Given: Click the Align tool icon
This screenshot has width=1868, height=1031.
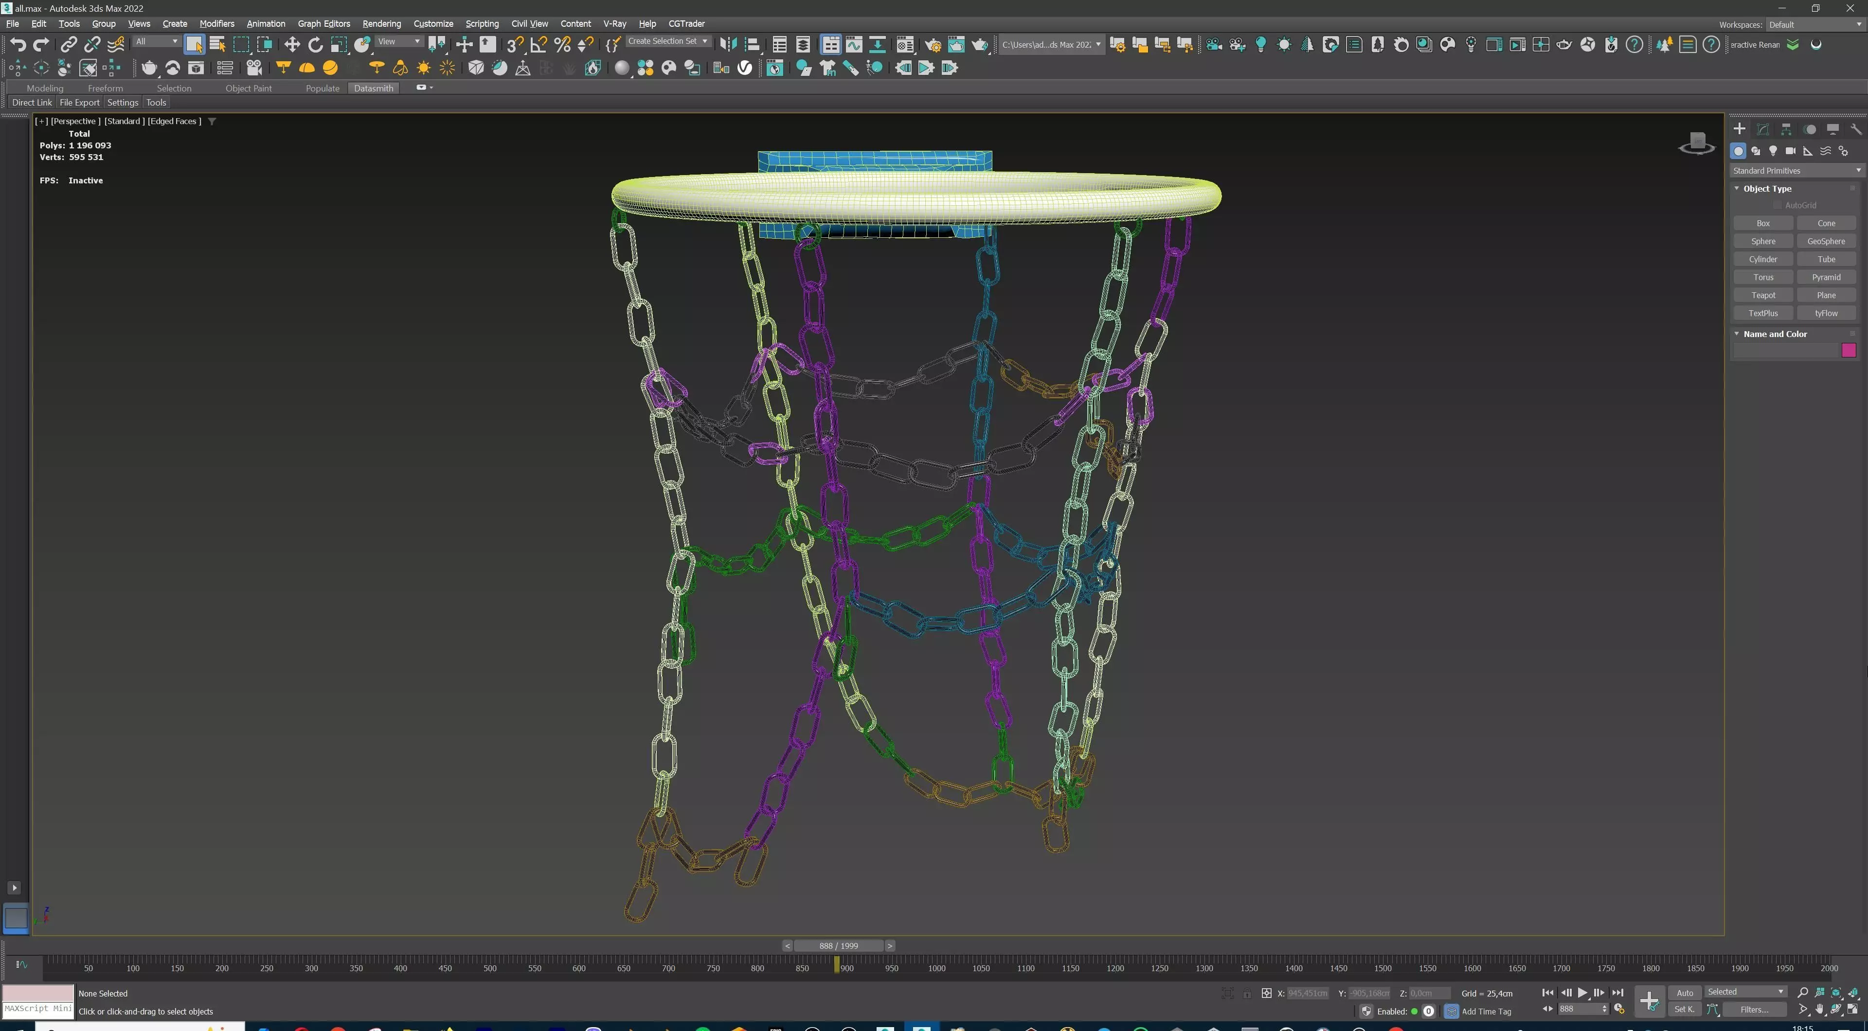Looking at the screenshot, I should coord(752,45).
